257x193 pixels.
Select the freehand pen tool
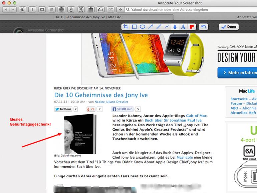[x=167, y=27]
